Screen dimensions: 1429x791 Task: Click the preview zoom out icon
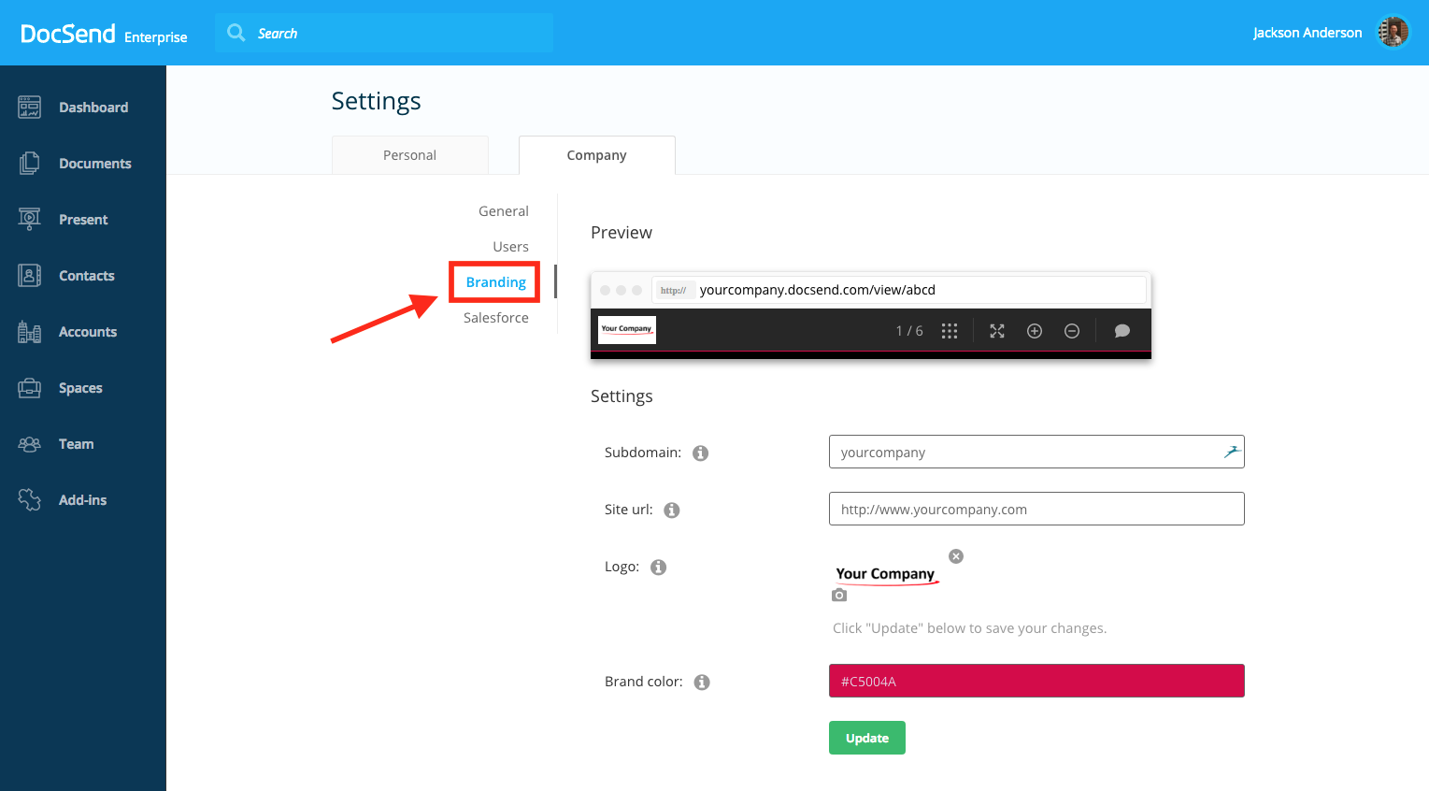click(x=1072, y=331)
